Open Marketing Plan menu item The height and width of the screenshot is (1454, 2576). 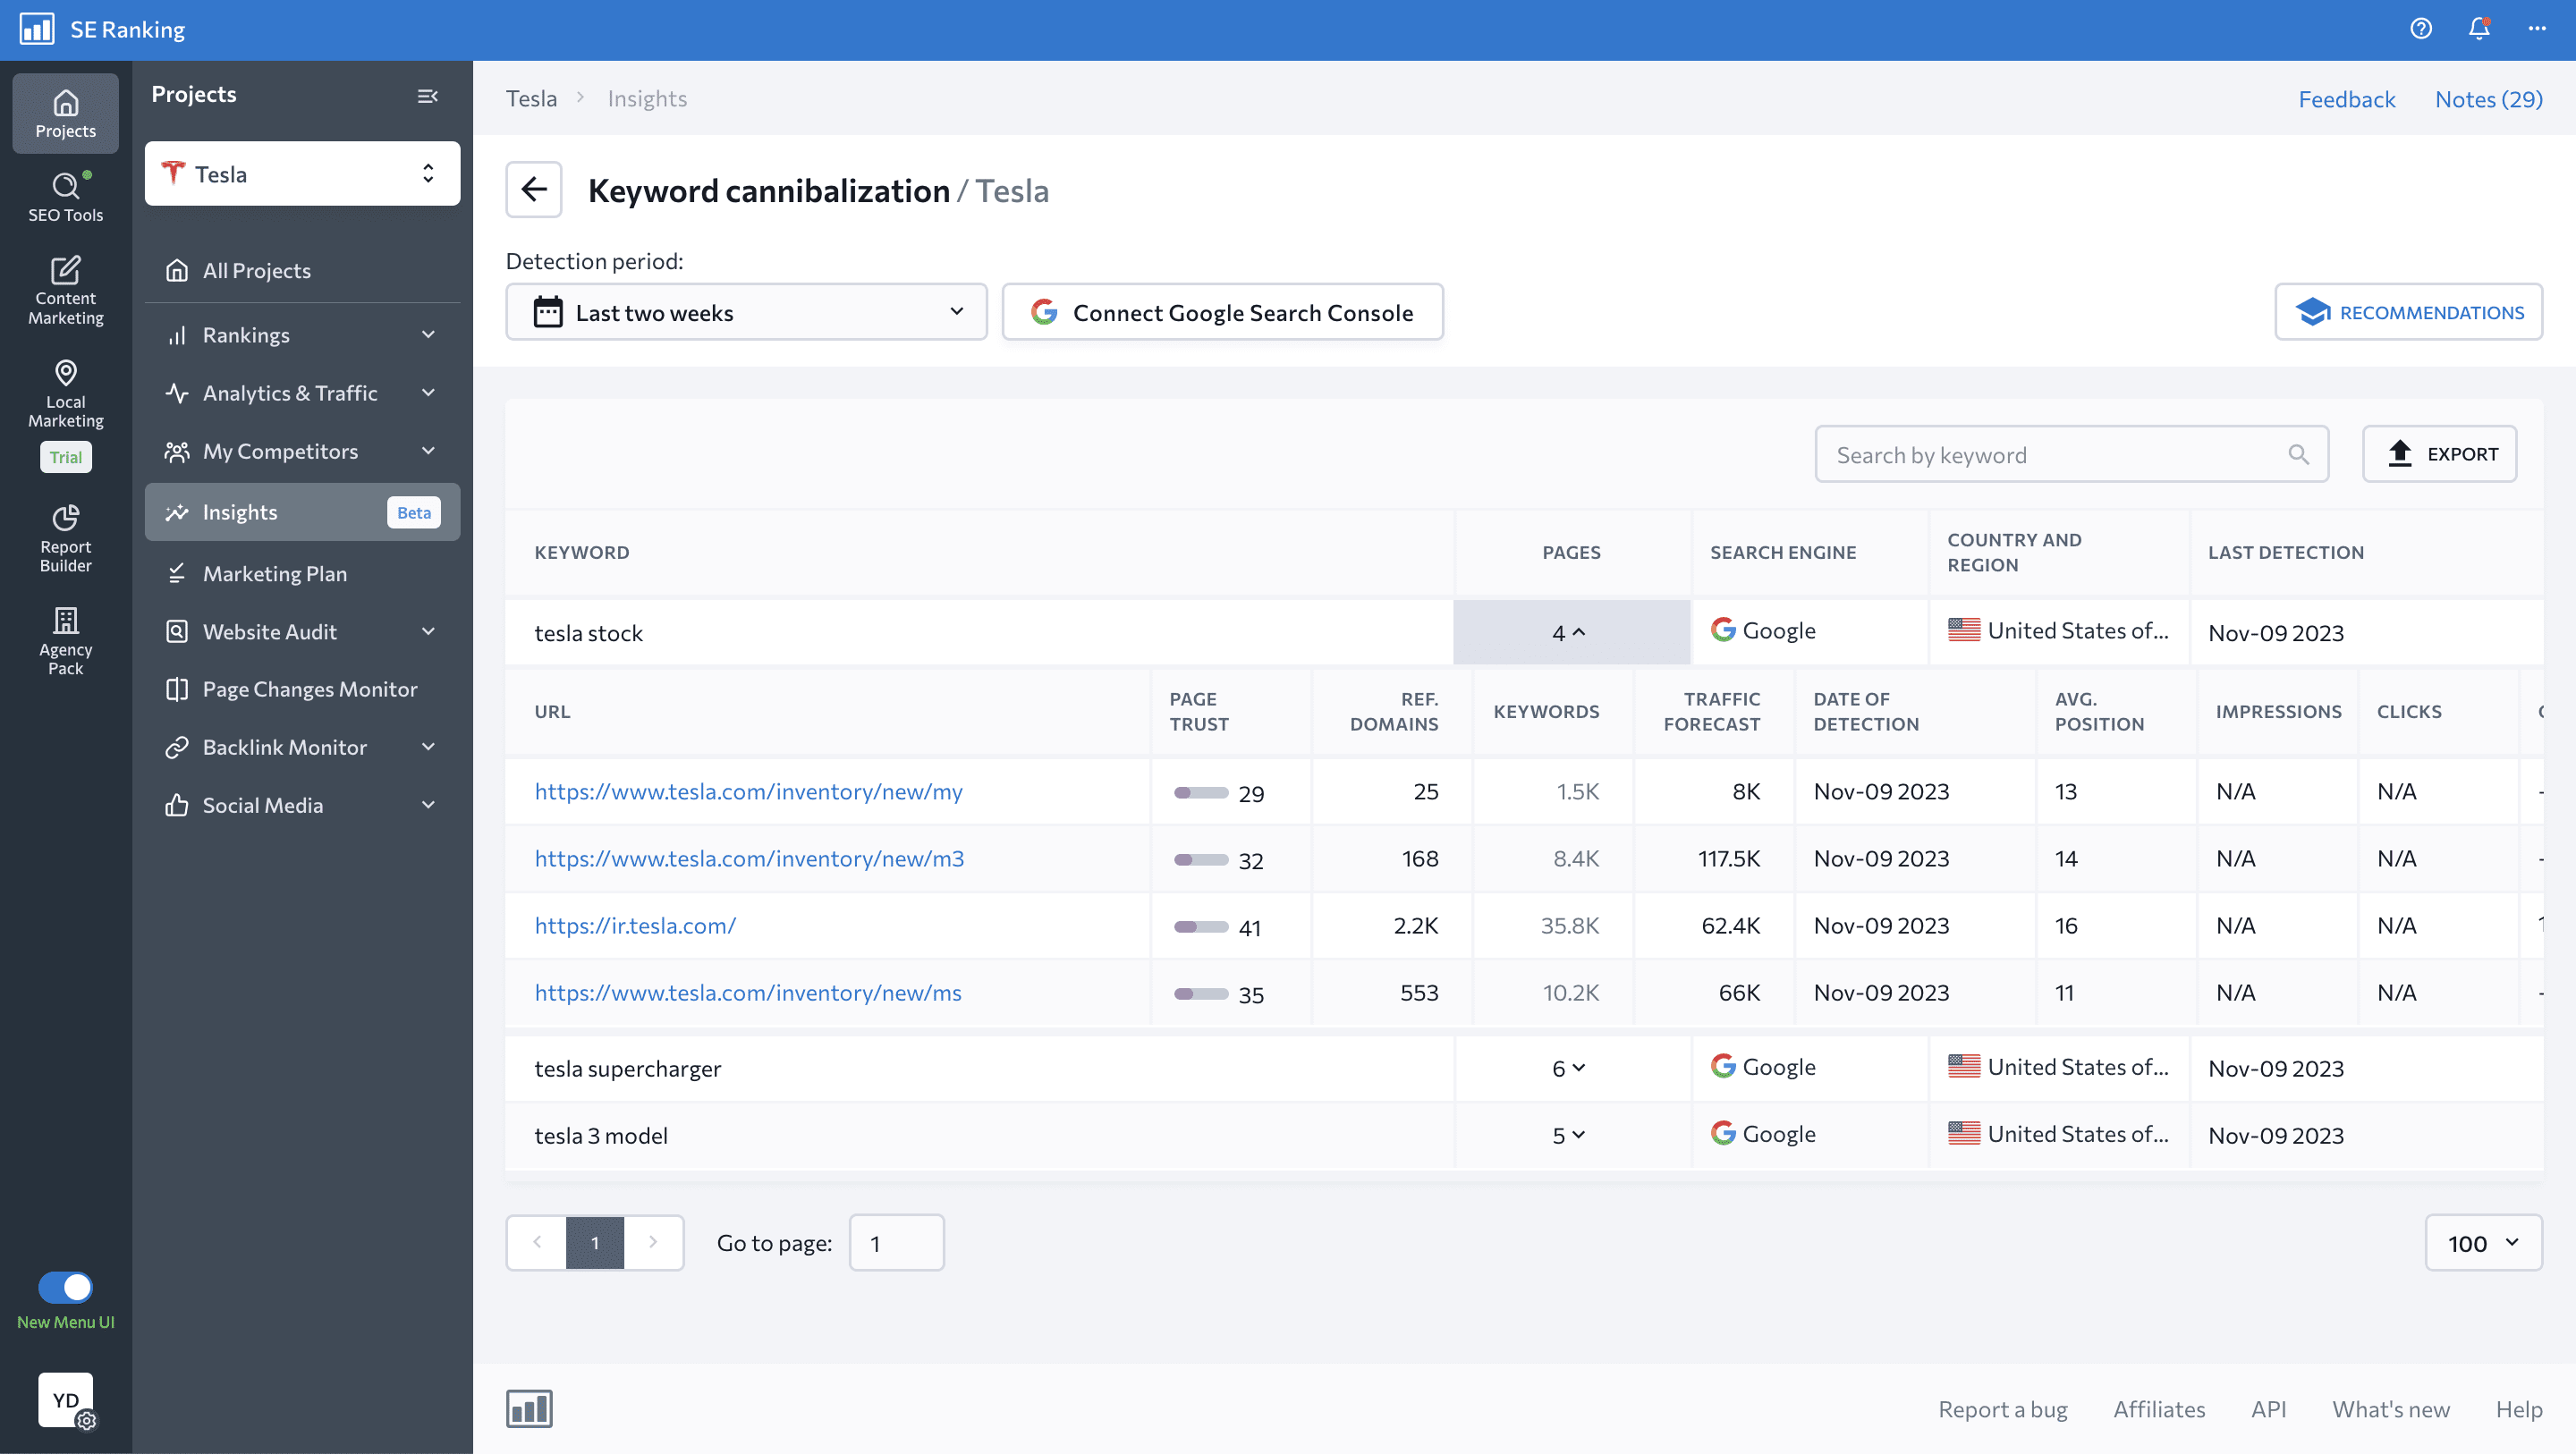[302, 573]
